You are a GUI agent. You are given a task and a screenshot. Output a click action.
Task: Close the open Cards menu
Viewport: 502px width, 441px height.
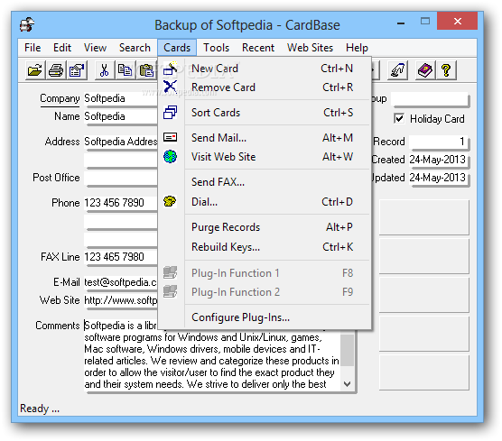pos(177,48)
